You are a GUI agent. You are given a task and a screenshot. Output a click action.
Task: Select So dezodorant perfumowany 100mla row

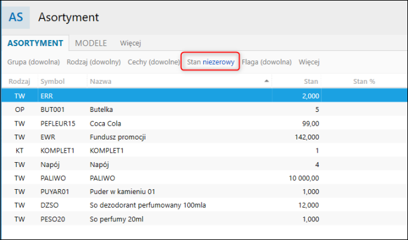(x=205, y=205)
